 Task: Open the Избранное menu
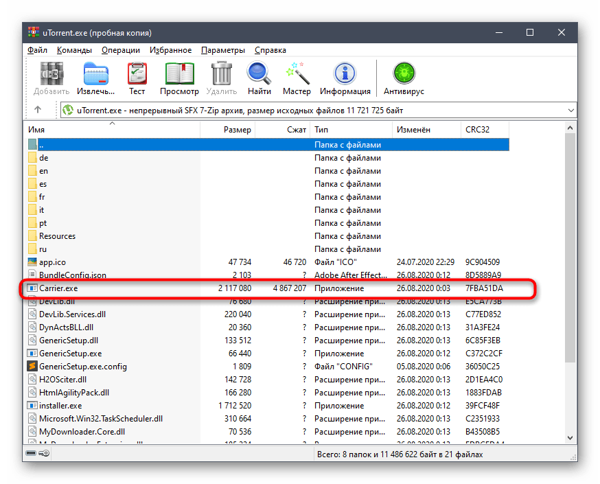tap(170, 50)
